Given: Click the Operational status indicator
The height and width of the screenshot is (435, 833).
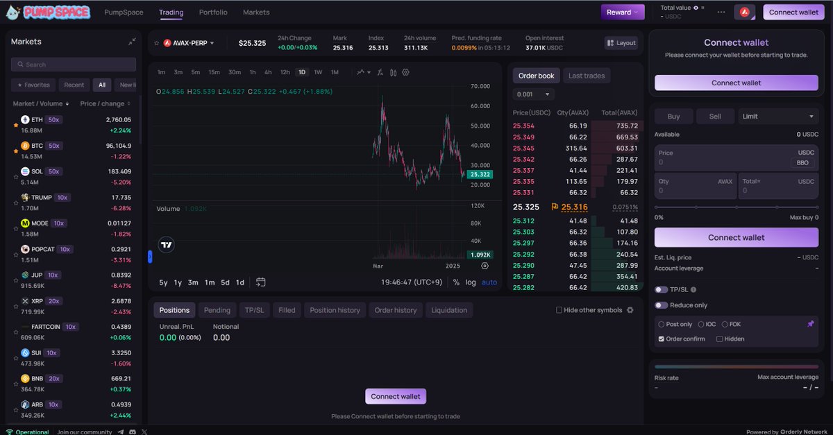Looking at the screenshot, I should pos(28,432).
